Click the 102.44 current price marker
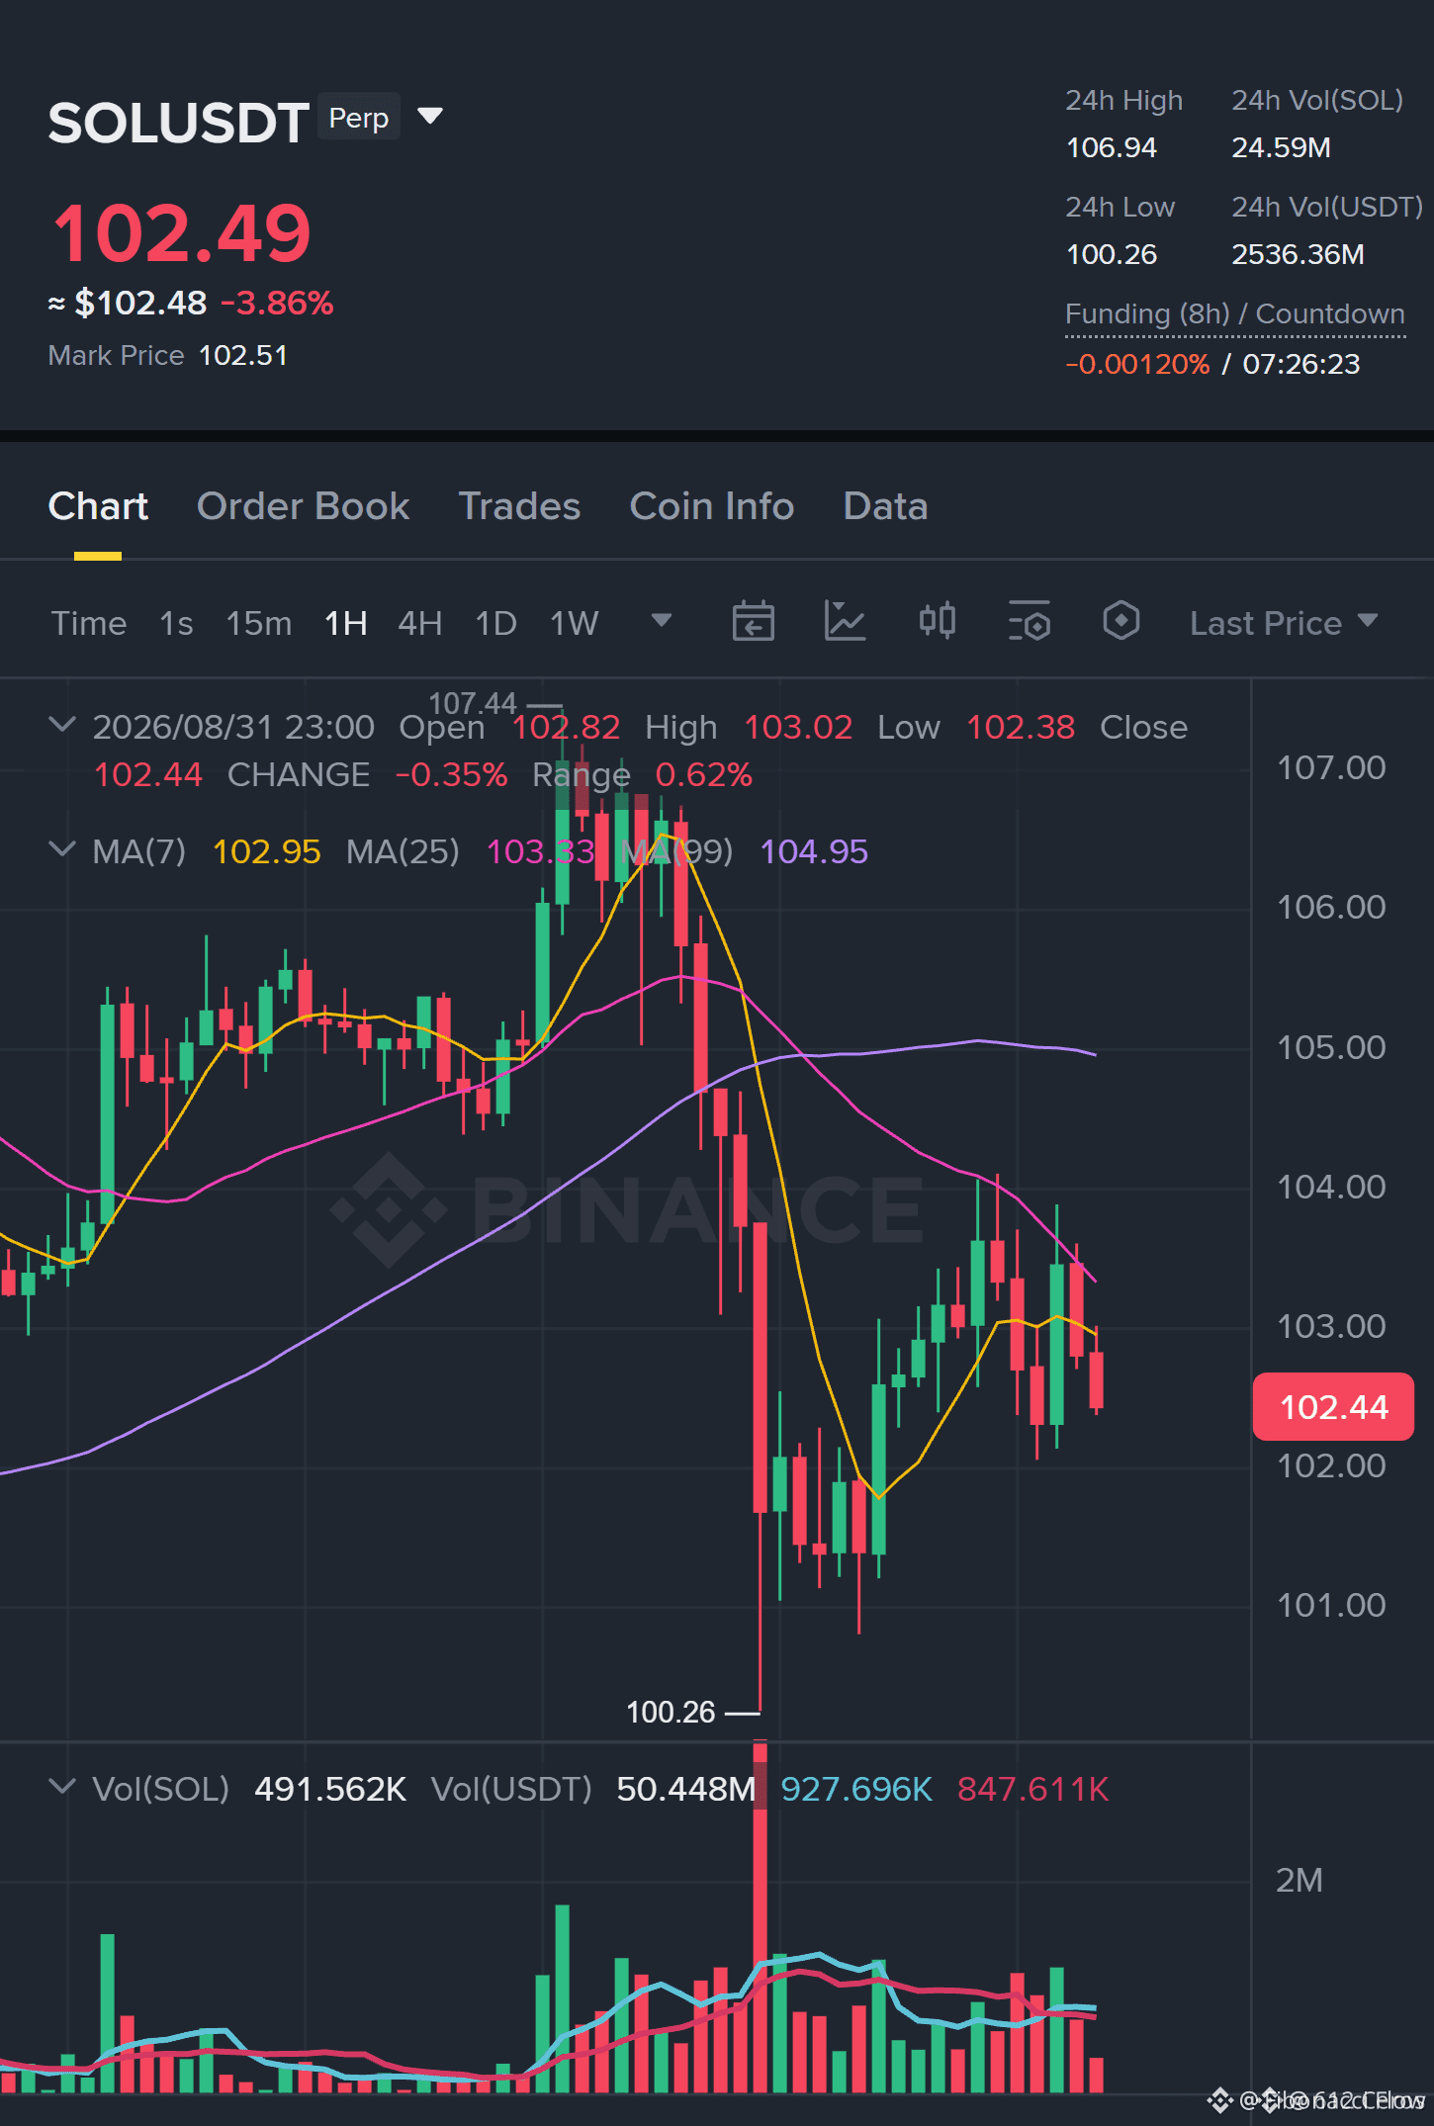 pyautogui.click(x=1333, y=1406)
